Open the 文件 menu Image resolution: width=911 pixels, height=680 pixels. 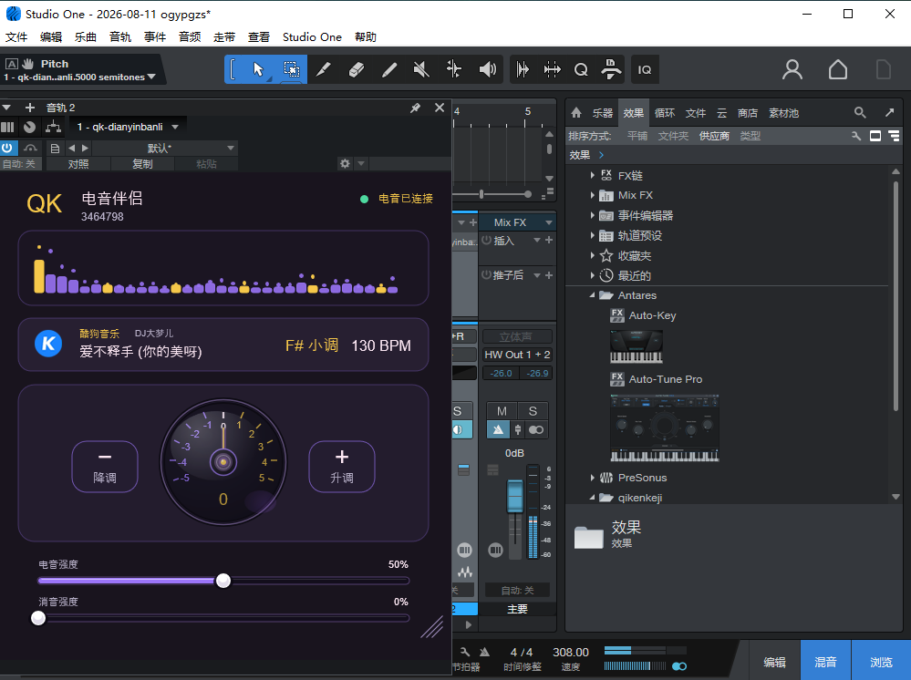(x=16, y=37)
